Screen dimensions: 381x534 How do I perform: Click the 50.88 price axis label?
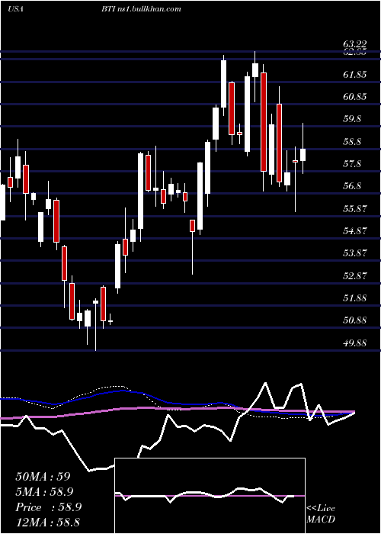pos(355,320)
